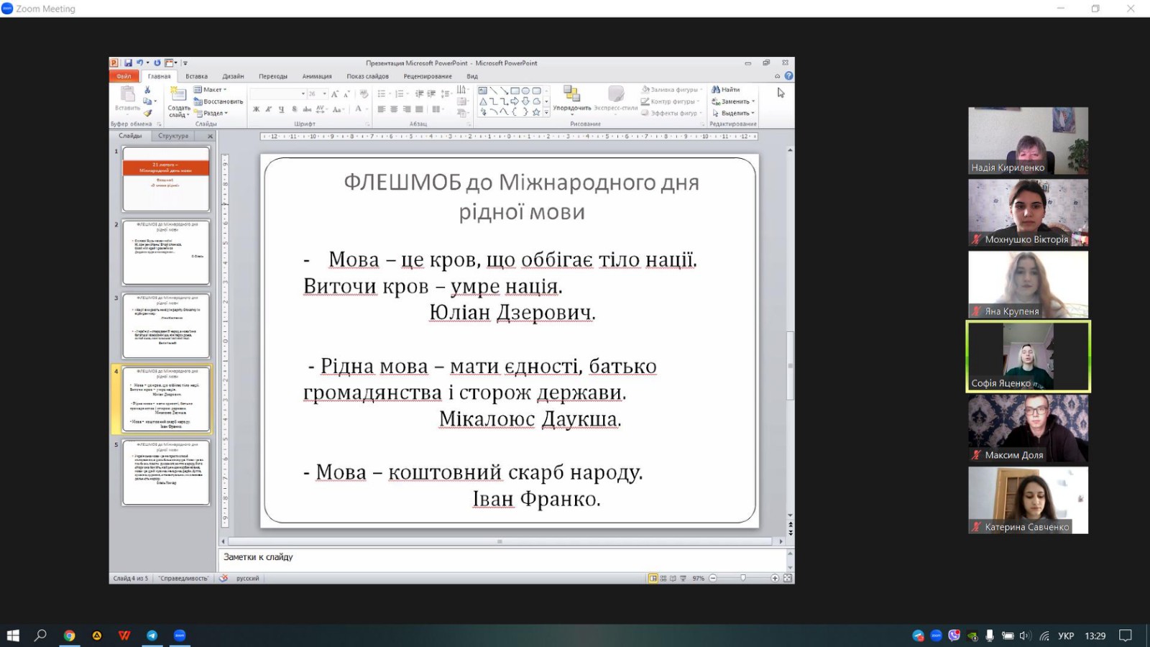The height and width of the screenshot is (647, 1150).
Task: Click the PowerPoint Help question mark icon
Action: pos(788,76)
